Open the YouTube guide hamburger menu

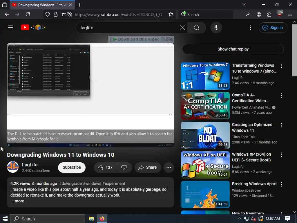tap(10, 28)
